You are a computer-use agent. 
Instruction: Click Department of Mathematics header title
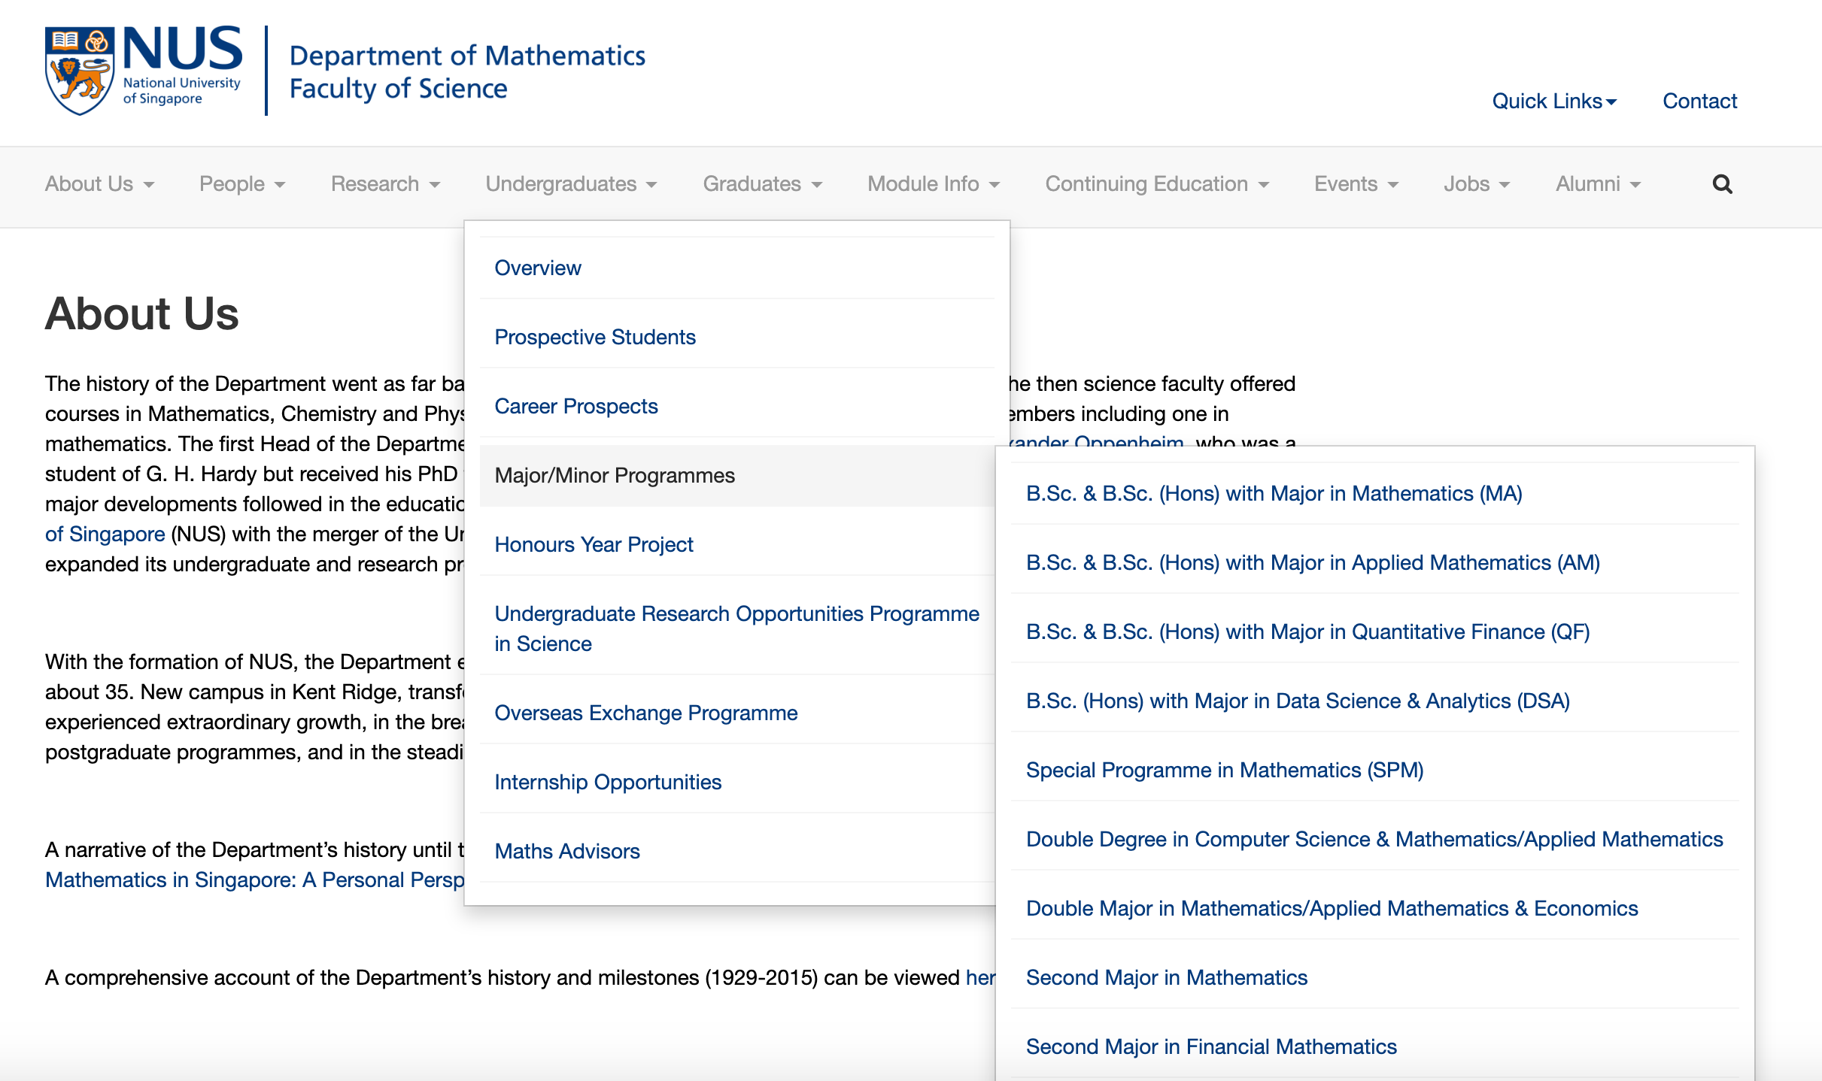point(466,56)
